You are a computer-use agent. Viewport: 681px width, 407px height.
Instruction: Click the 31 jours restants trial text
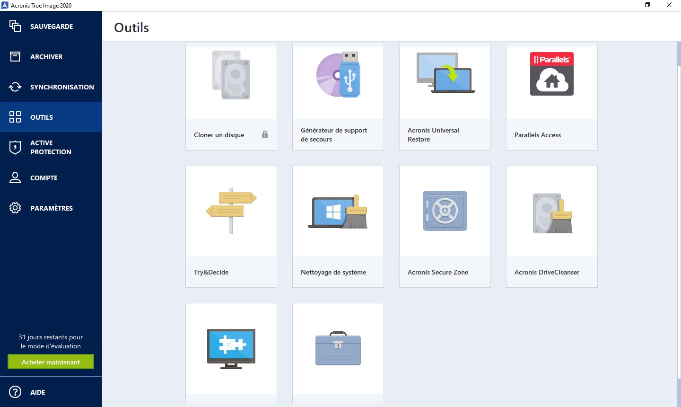pos(51,342)
